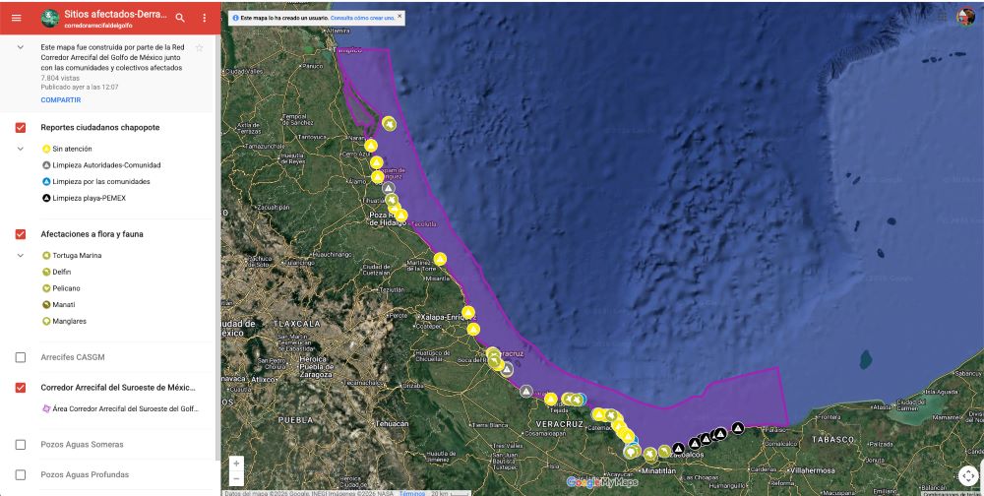Click the yellow marker near Martínez de la Torre

tap(440, 259)
